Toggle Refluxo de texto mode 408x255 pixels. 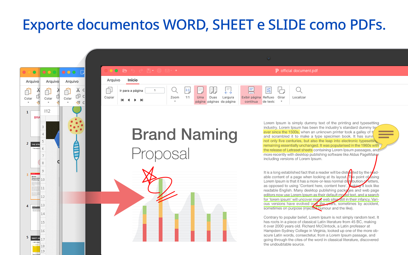click(268, 95)
